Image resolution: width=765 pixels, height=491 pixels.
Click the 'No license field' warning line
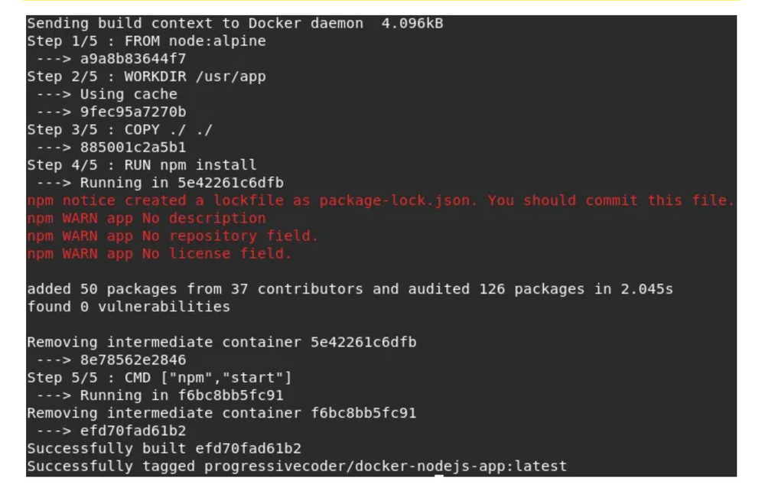pyautogui.click(x=160, y=254)
